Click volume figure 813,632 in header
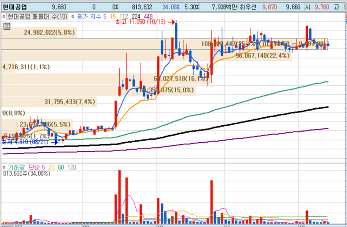The width and height of the screenshot is (347, 227). (142, 7)
